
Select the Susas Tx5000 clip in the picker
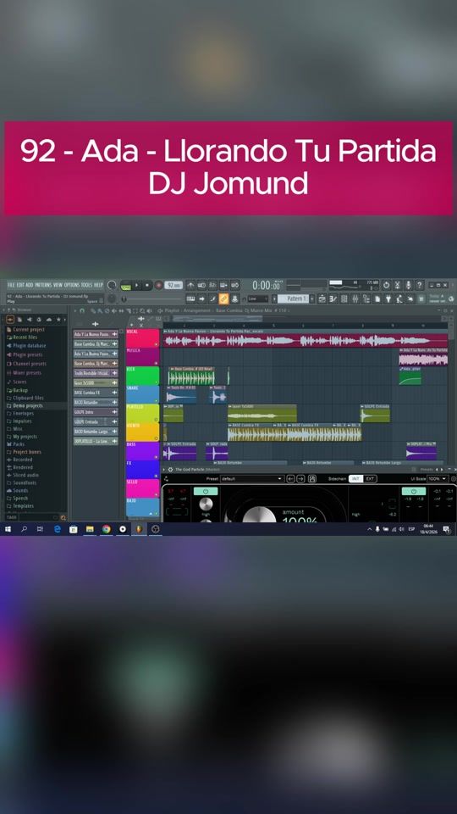point(96,382)
